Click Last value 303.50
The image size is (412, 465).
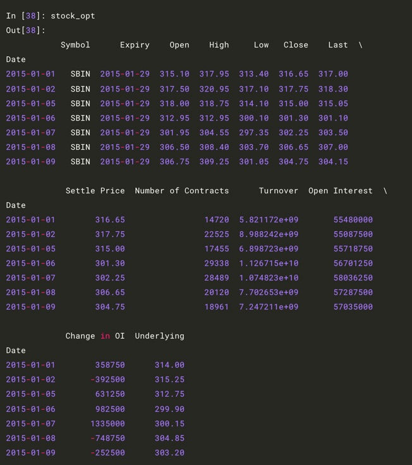point(333,133)
